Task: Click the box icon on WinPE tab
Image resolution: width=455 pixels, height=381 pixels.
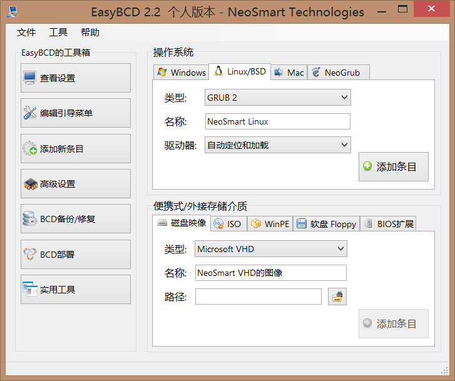Action: pos(255,223)
